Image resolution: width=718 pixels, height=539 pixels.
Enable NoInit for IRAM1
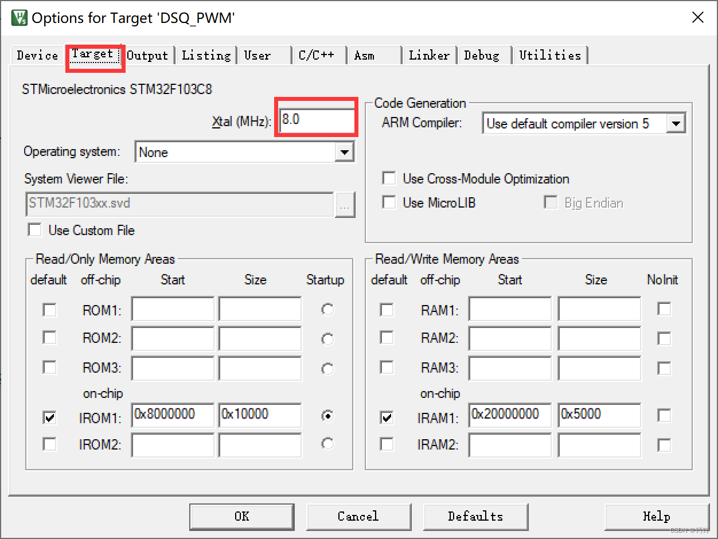click(x=664, y=415)
